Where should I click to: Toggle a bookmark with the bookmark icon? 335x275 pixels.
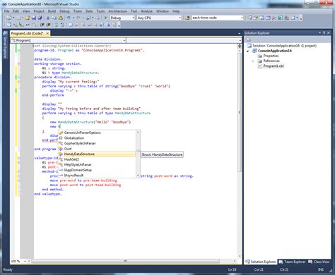click(71, 25)
